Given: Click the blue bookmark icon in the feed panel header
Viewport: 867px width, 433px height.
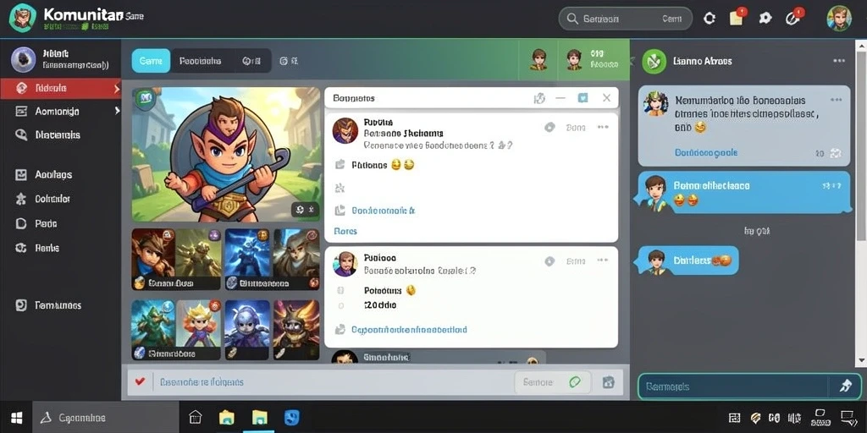Looking at the screenshot, I should point(583,98).
